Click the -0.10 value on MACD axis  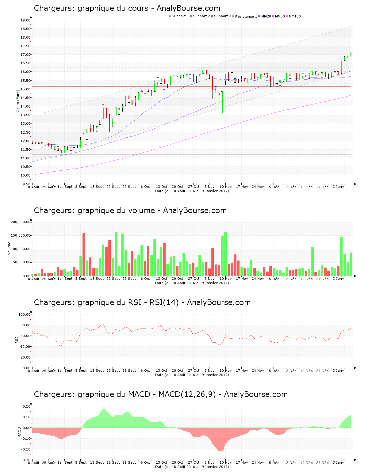(26, 439)
